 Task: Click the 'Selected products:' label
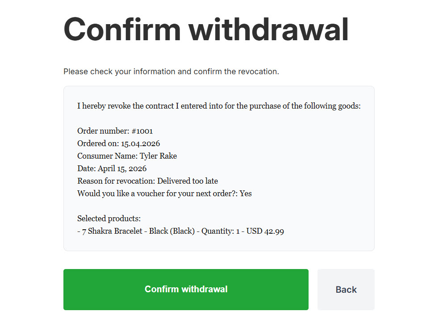tap(109, 219)
